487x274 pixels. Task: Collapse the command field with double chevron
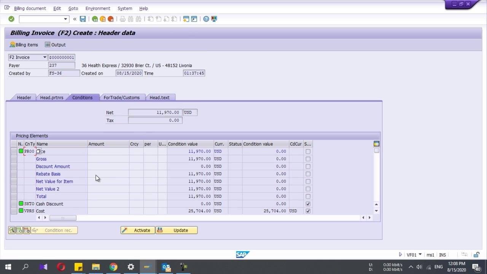pyautogui.click(x=75, y=19)
